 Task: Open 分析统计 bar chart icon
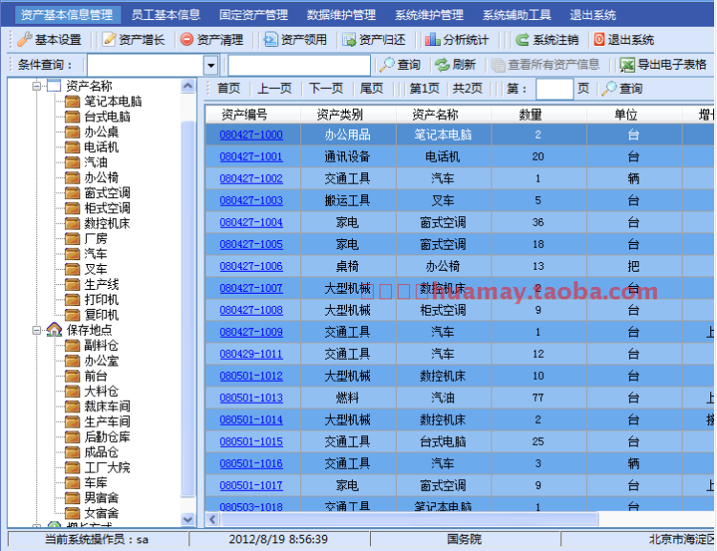432,39
